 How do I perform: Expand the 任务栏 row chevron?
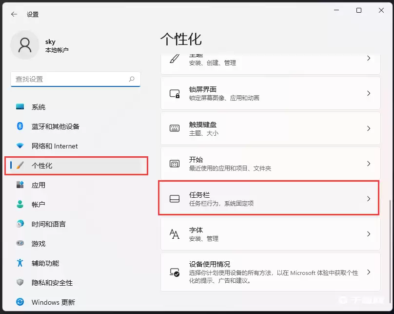[369, 199]
